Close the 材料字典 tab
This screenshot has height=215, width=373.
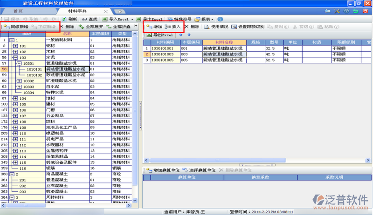105,11
